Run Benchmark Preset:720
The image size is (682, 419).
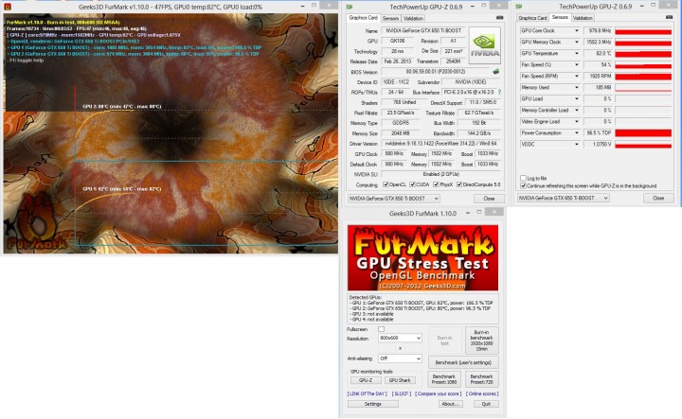481,379
